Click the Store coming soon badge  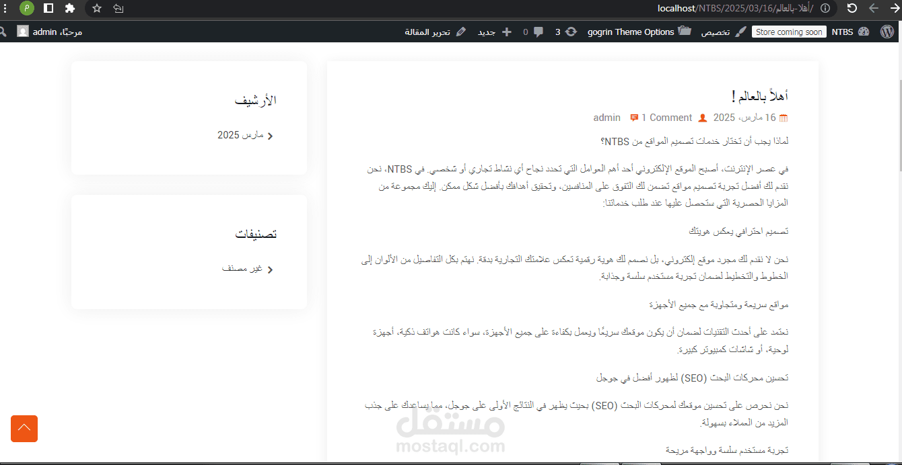coord(789,32)
